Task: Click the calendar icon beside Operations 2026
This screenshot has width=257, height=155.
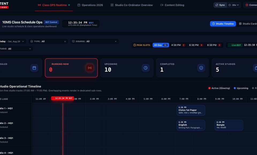Action: coord(79,5)
